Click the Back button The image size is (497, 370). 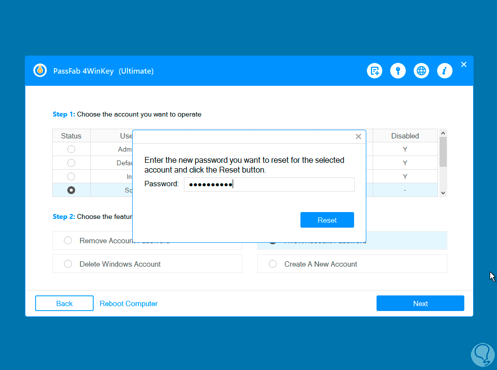(64, 303)
